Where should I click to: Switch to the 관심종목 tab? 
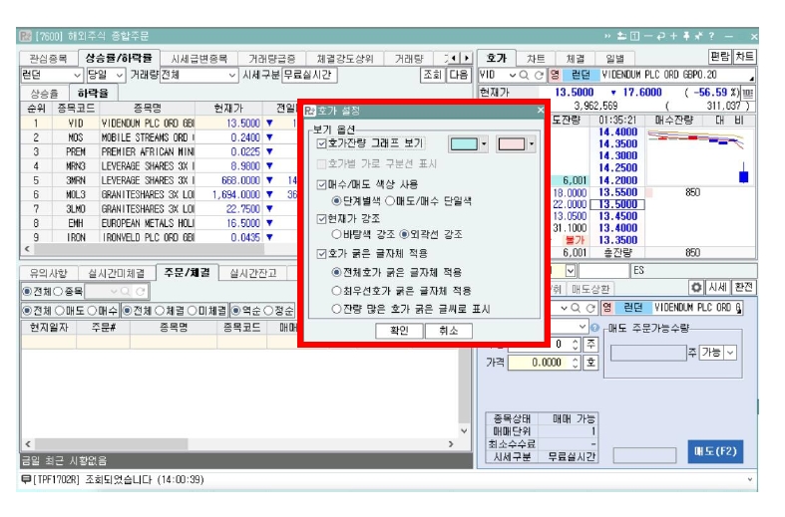(48, 59)
